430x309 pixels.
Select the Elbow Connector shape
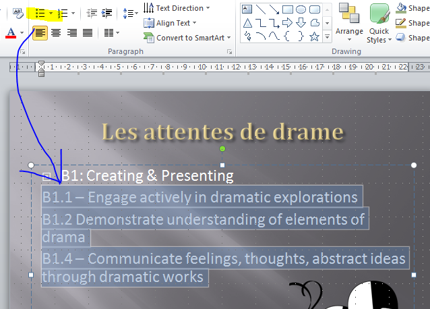click(261, 23)
